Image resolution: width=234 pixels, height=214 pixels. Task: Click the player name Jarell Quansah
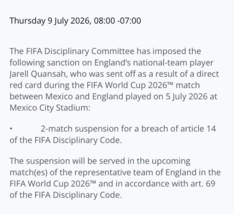tap(38, 74)
